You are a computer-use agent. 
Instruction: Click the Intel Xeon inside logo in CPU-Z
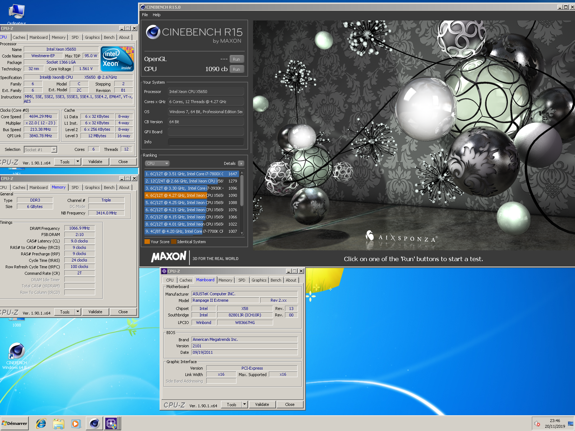117,59
